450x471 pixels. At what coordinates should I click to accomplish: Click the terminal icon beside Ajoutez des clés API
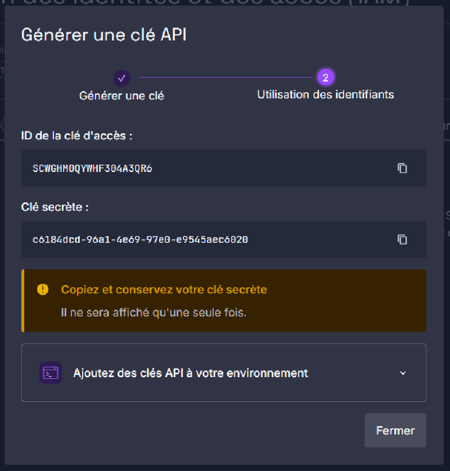51,373
